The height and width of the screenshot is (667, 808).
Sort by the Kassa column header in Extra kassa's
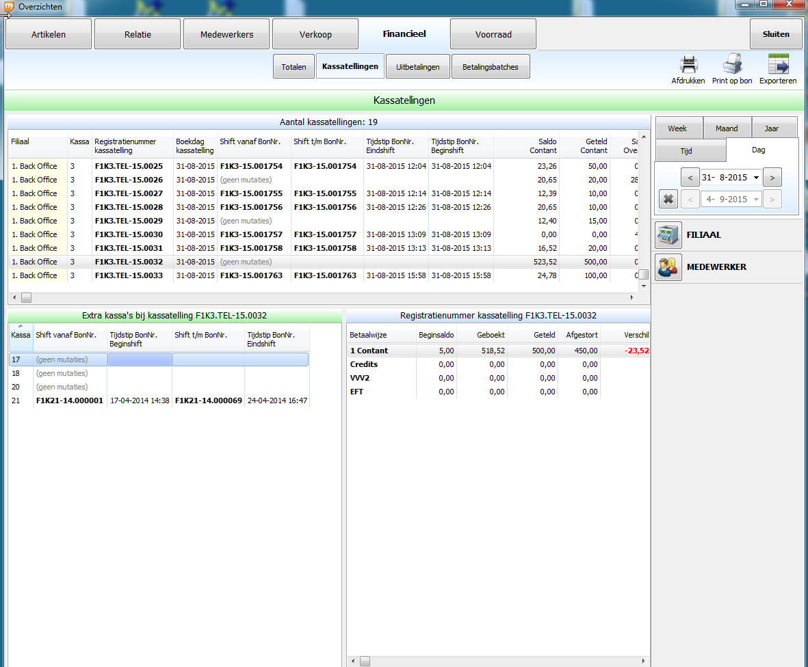[21, 335]
